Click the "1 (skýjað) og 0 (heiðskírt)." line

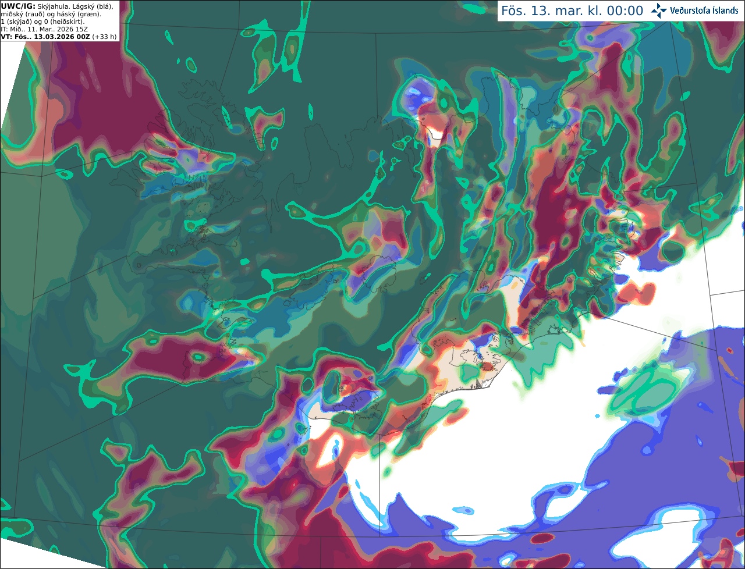tap(43, 22)
